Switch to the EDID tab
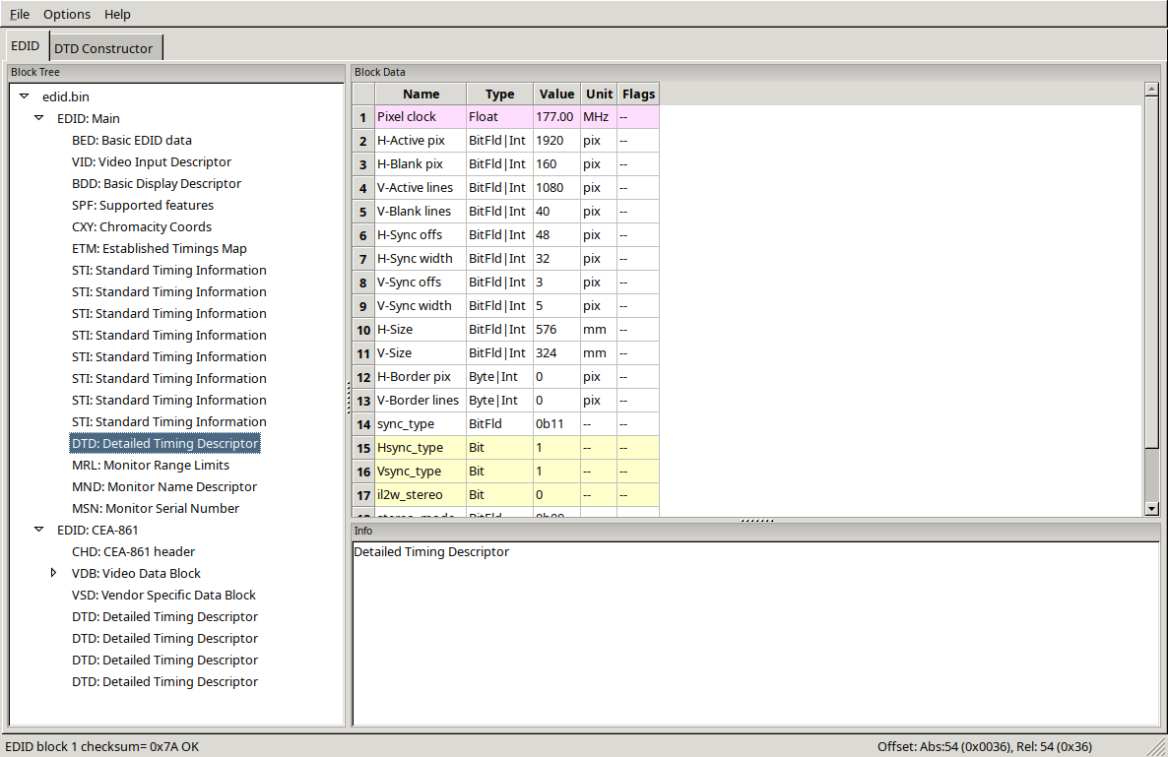Viewport: 1168px width, 757px height. pyautogui.click(x=26, y=46)
